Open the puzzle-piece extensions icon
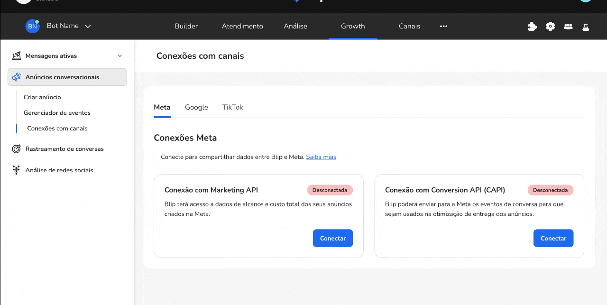Viewport: 607px width, 305px height. coord(532,27)
